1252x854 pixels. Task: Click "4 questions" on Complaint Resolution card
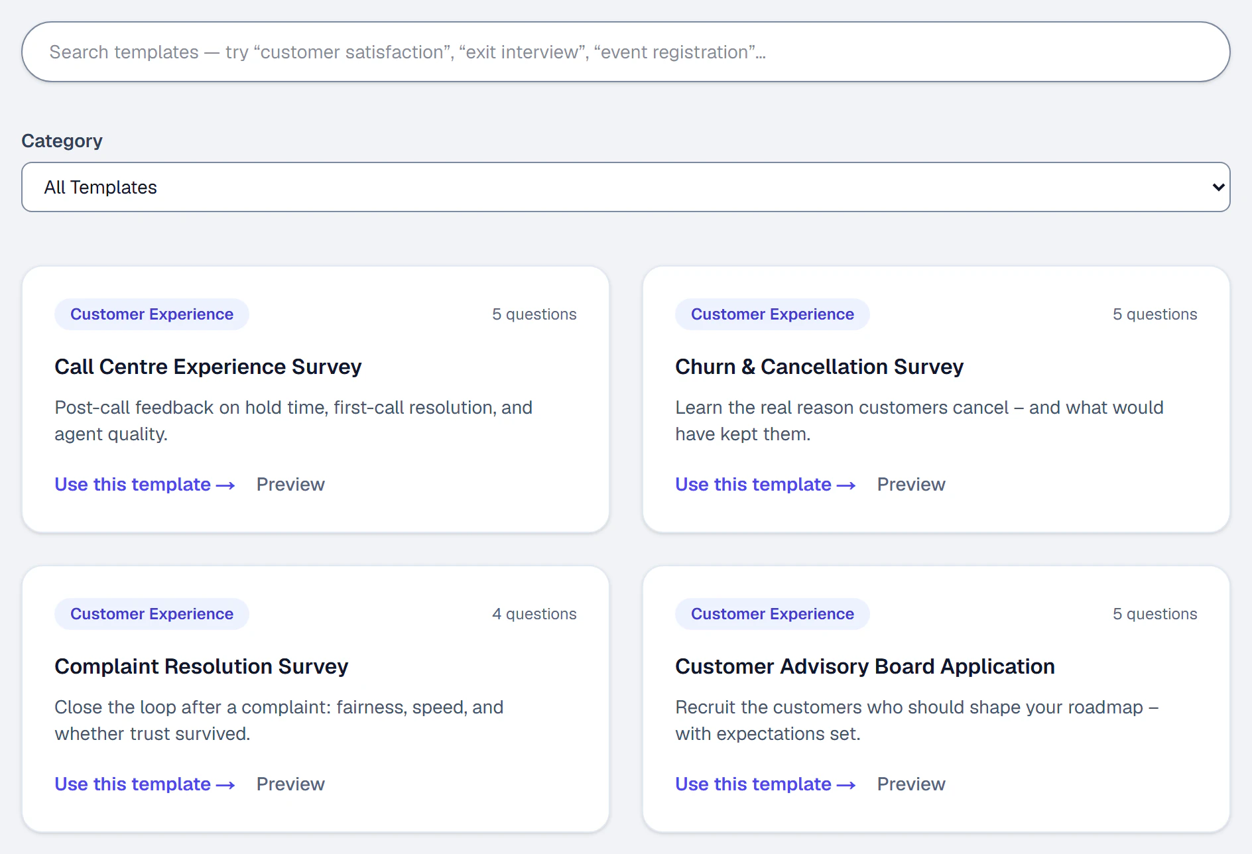pyautogui.click(x=534, y=614)
